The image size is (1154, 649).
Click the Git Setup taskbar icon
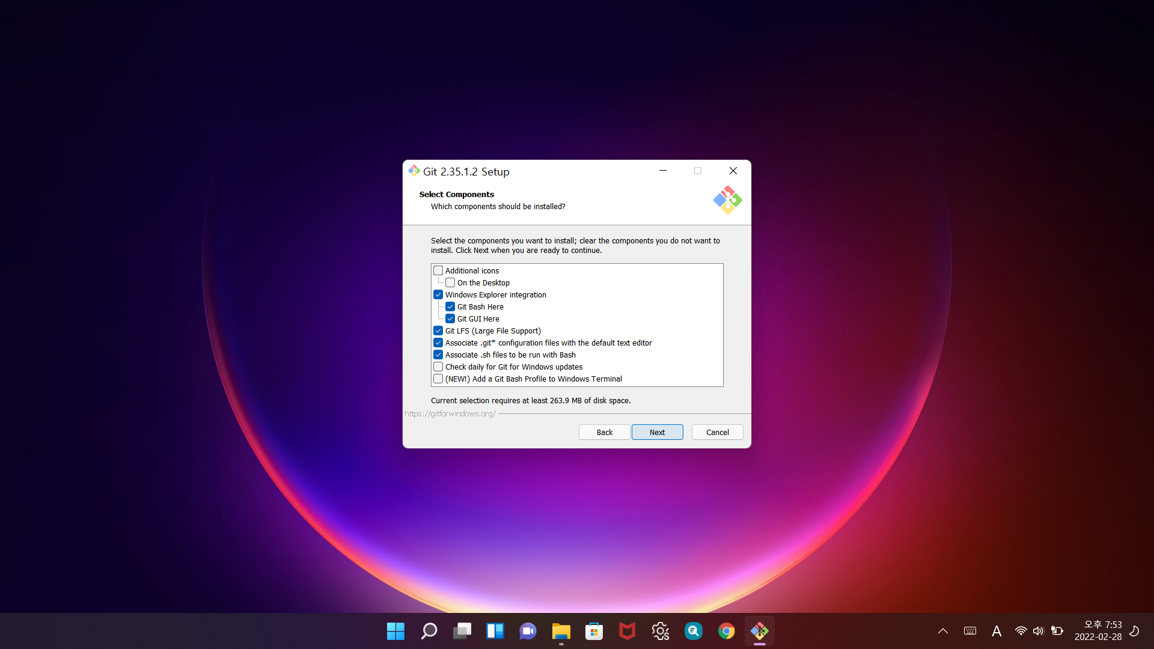[759, 631]
